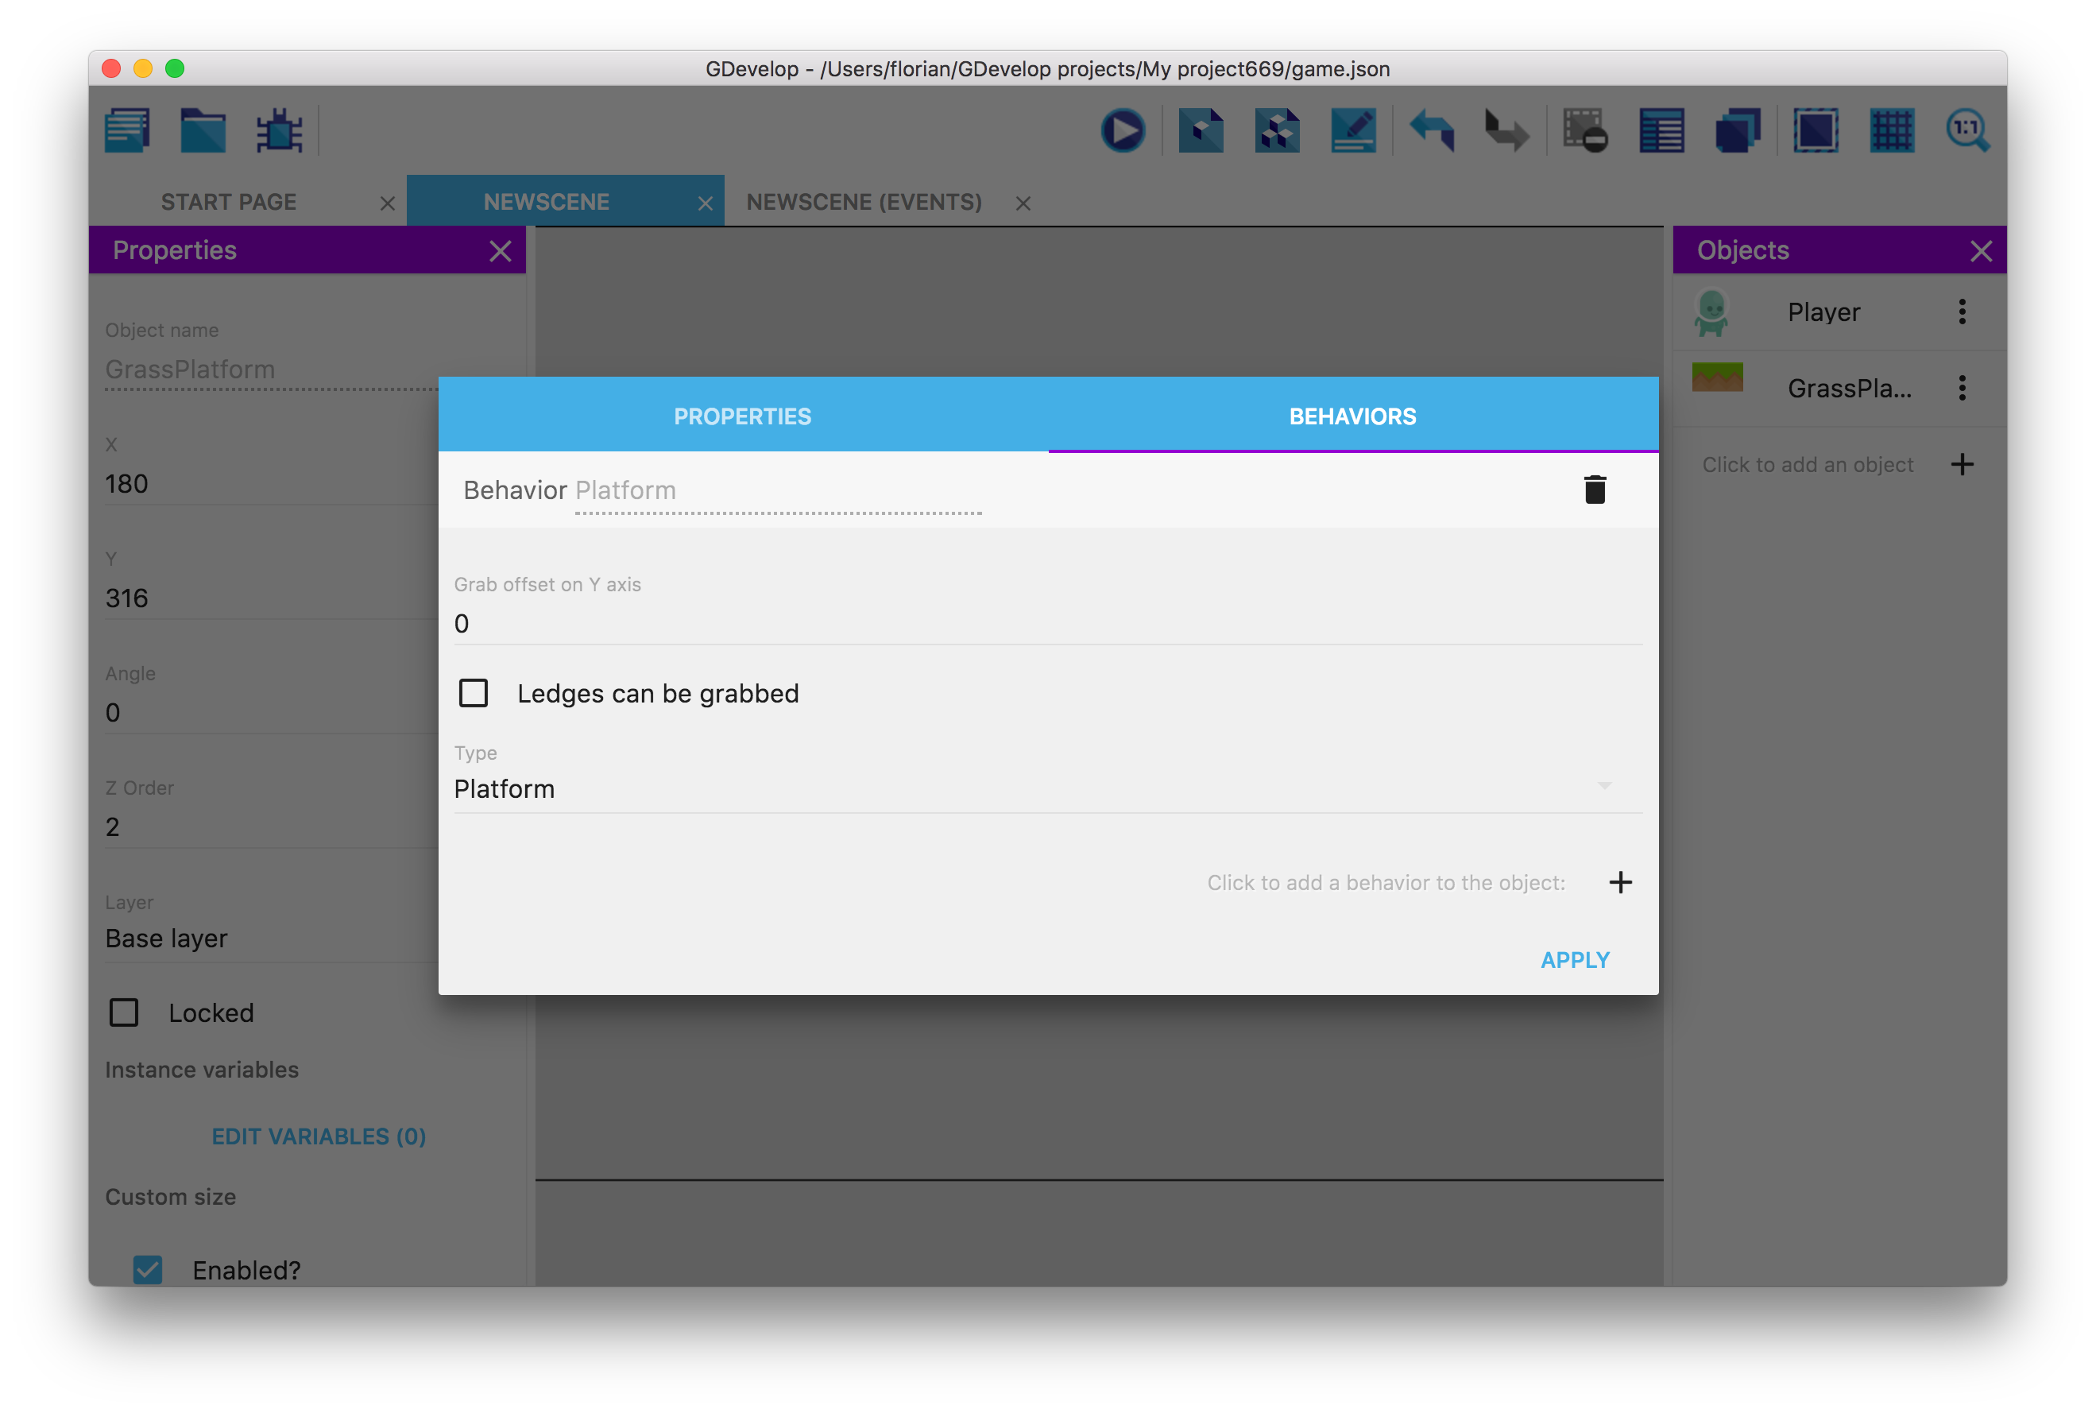This screenshot has width=2096, height=1413.
Task: Click the Apply button
Action: tap(1575, 960)
